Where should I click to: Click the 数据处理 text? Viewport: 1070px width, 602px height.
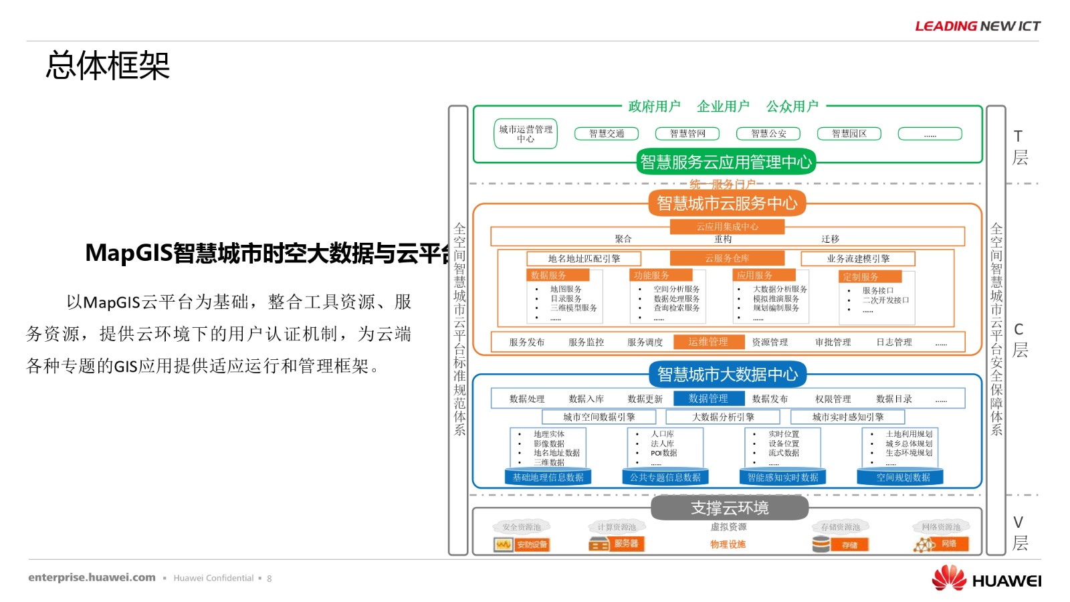527,399
